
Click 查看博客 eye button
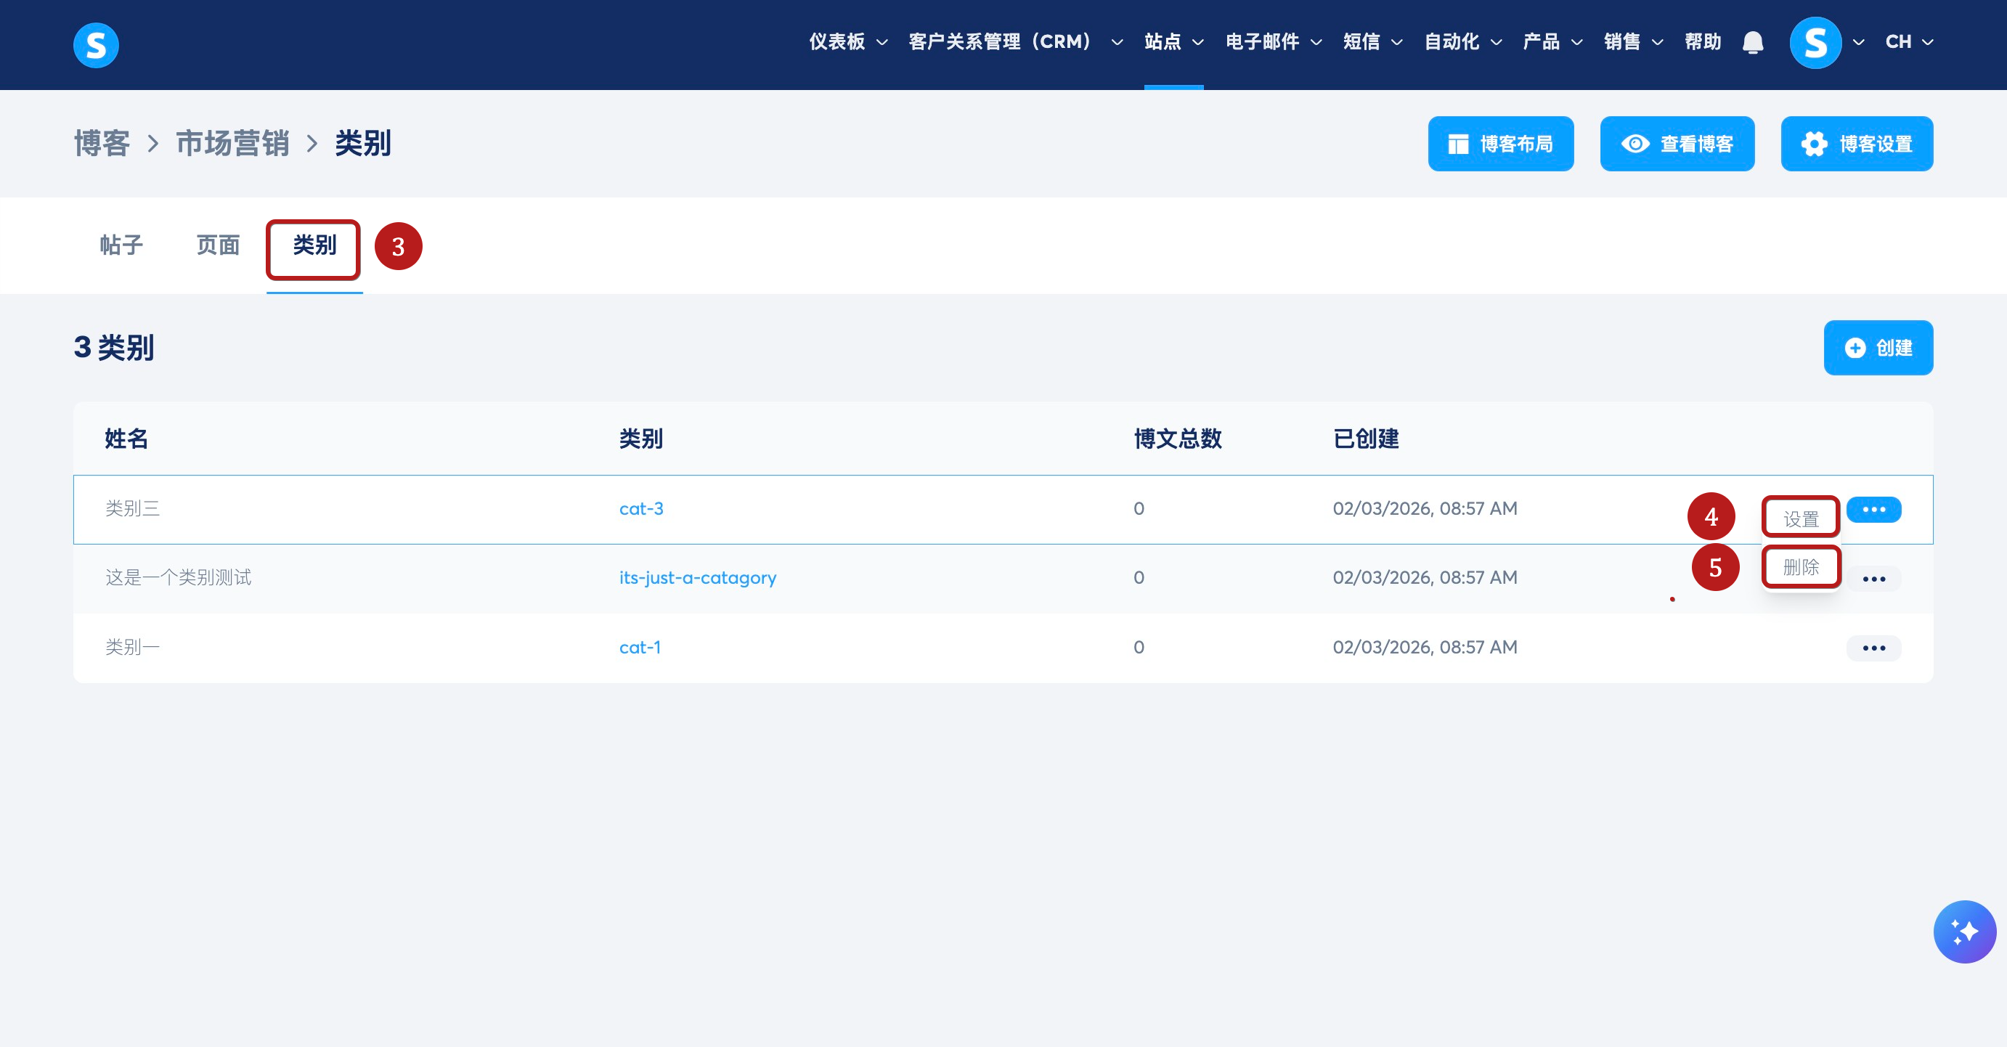coord(1677,144)
